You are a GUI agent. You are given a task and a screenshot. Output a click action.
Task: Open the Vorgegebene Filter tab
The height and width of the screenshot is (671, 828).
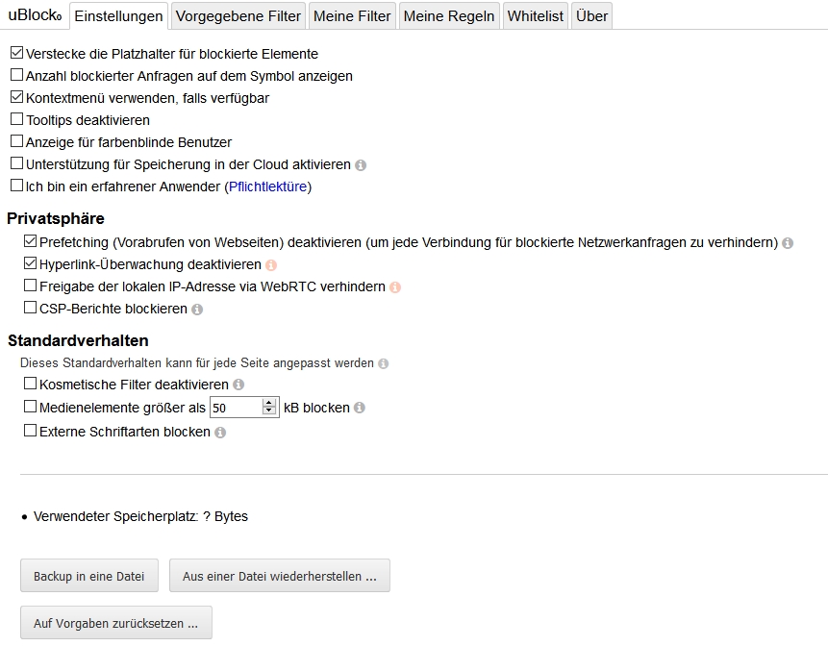click(239, 16)
